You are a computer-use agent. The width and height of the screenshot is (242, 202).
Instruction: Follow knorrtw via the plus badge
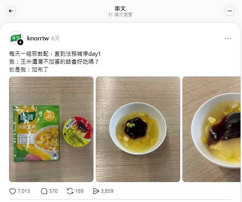tap(20, 42)
